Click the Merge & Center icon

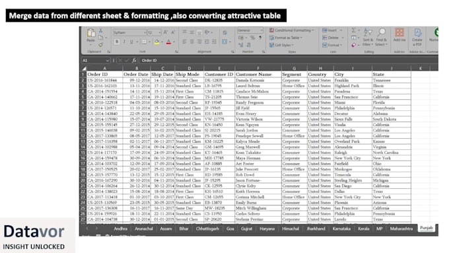coord(224,42)
